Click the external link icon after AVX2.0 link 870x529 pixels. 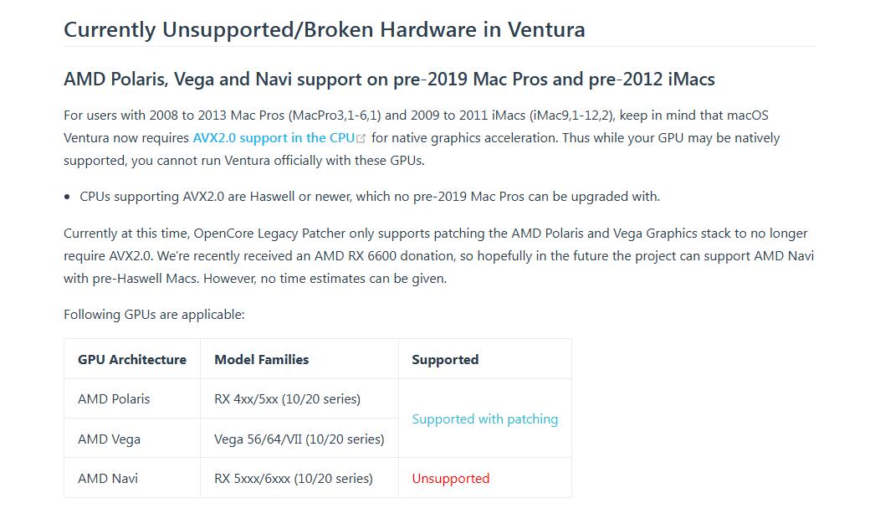pyautogui.click(x=361, y=138)
